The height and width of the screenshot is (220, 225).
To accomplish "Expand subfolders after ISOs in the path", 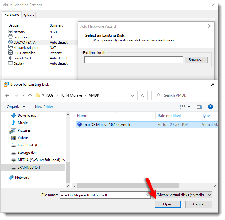I will pyautogui.click(x=57, y=95).
